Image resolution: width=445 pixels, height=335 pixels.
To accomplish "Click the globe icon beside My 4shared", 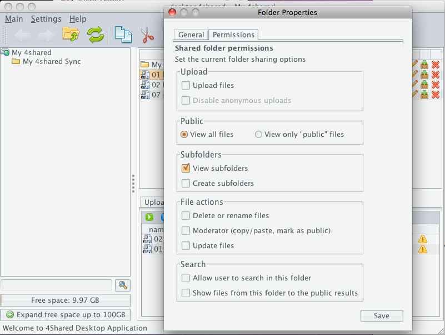I will [x=5, y=52].
